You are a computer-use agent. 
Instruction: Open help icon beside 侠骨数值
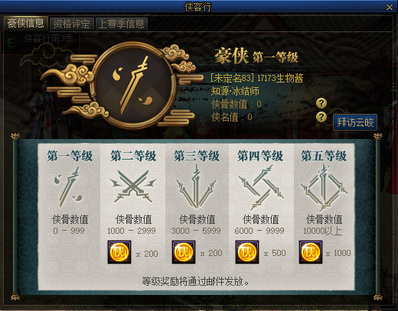[321, 103]
